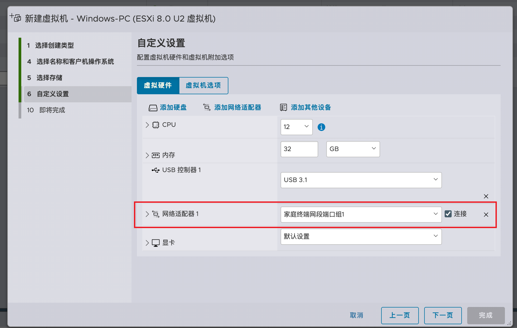Switch to the 虚拟机选项 tab
Screen dimensions: 517x328
(203, 85)
